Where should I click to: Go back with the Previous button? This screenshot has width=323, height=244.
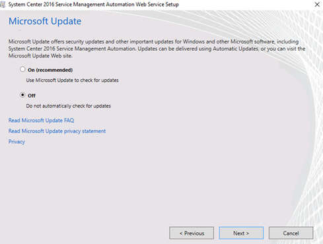click(192, 233)
